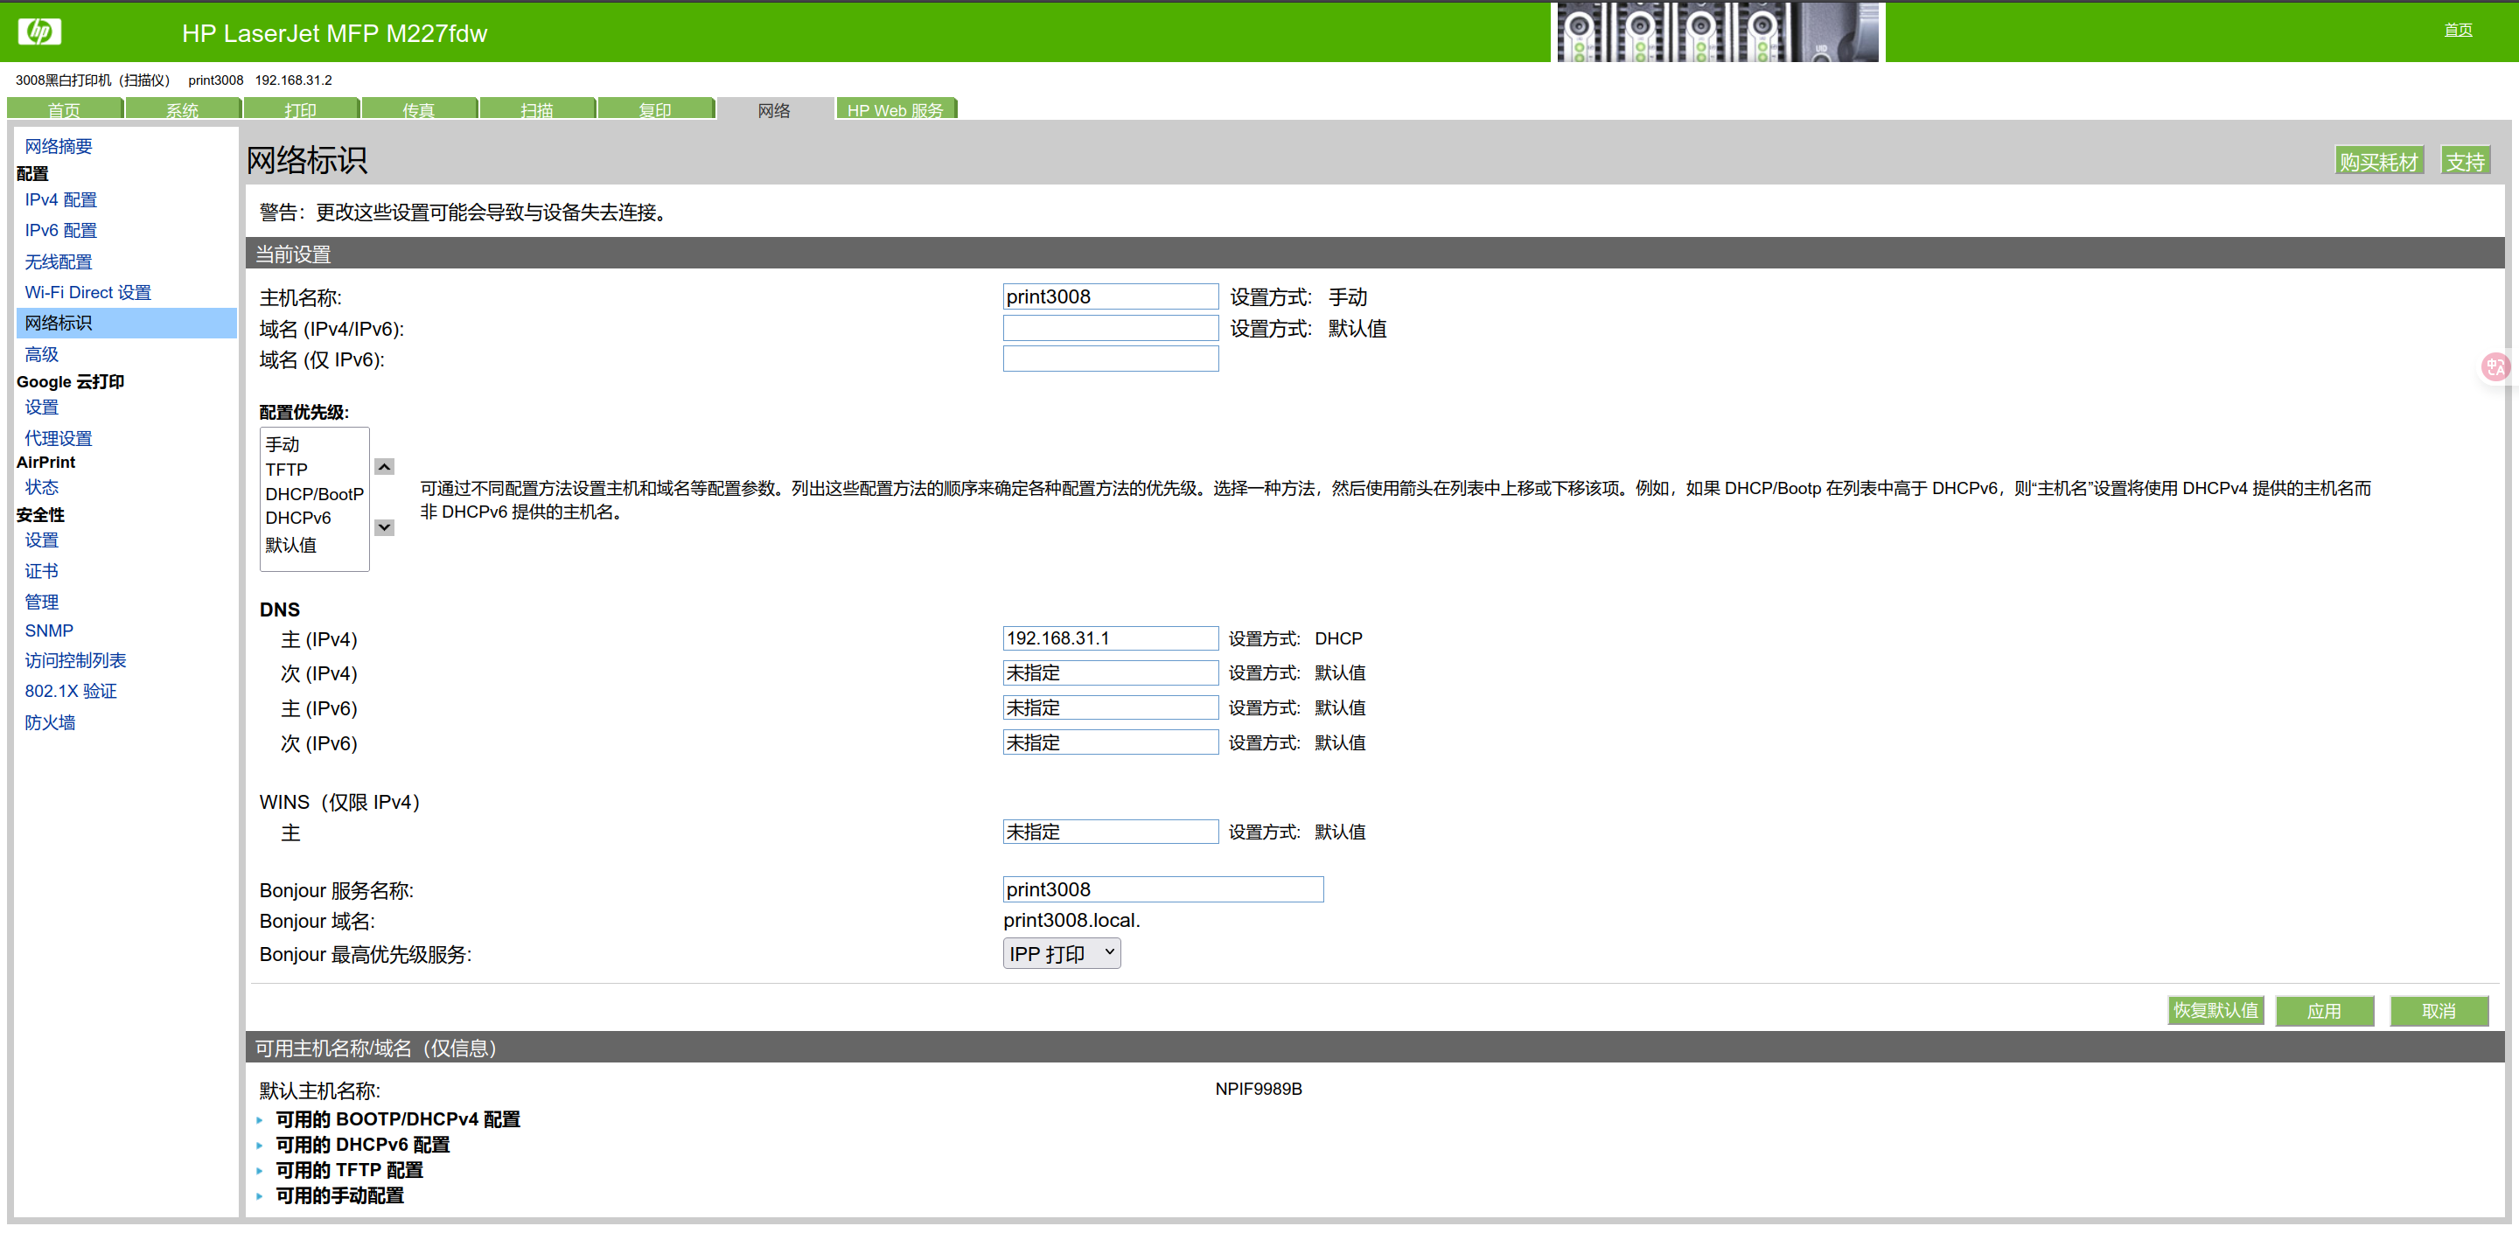The width and height of the screenshot is (2519, 1233).
Task: Click the printer device image thumbnail
Action: [x=1717, y=32]
